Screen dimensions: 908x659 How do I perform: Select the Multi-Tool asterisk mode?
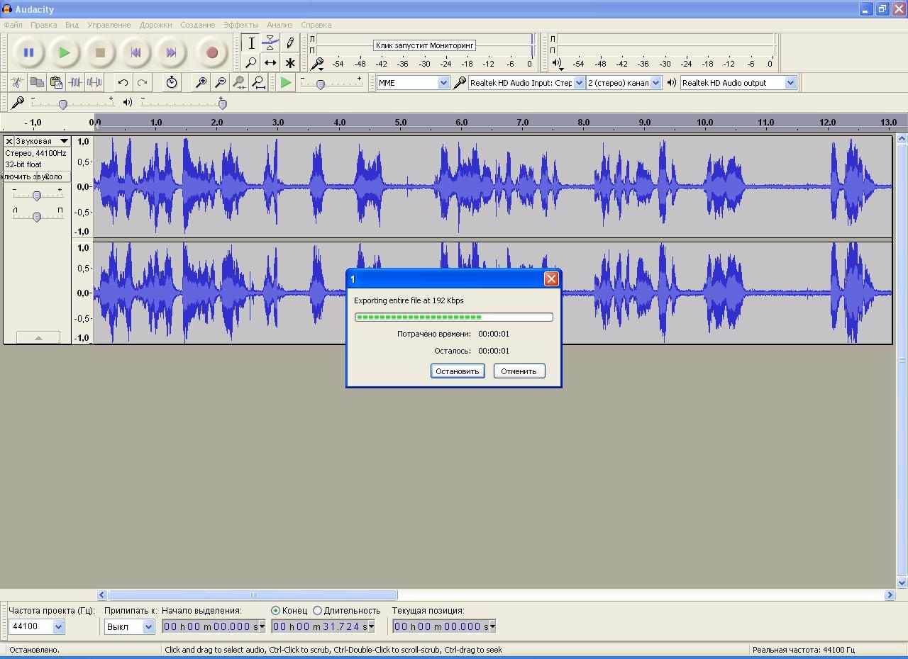(289, 62)
